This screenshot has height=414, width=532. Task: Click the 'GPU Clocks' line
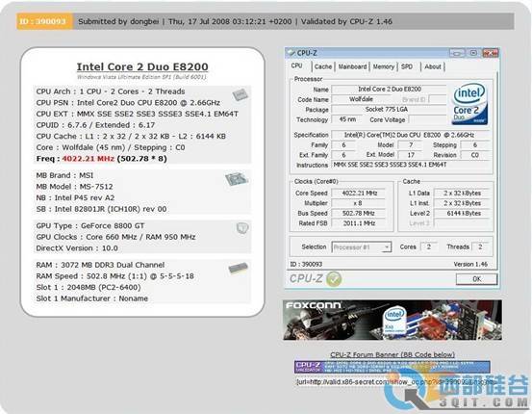[115, 237]
